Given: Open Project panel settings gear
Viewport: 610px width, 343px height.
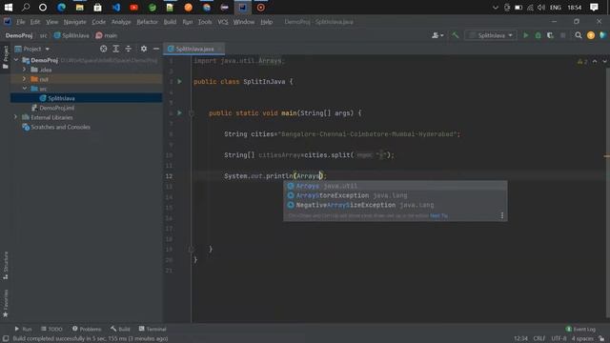Looking at the screenshot, I should [144, 49].
